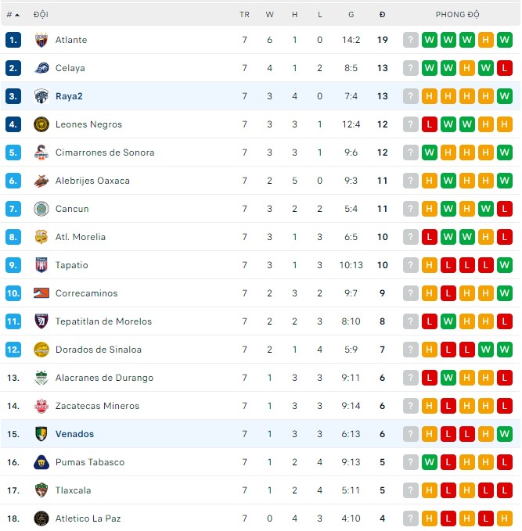Screen dimensions: 522x531
Task: Sort standings by the G goals header
Action: point(351,15)
